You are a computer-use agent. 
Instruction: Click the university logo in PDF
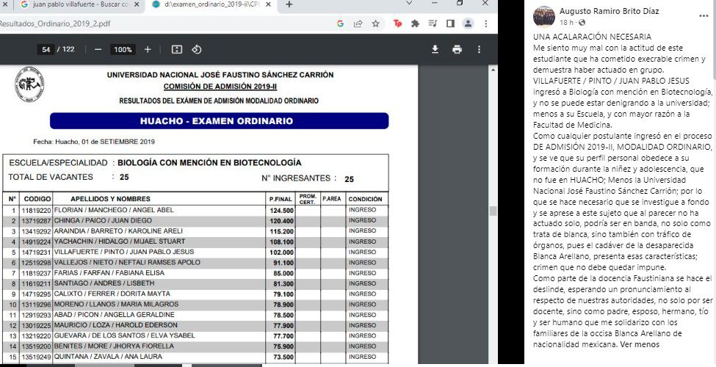(x=29, y=84)
